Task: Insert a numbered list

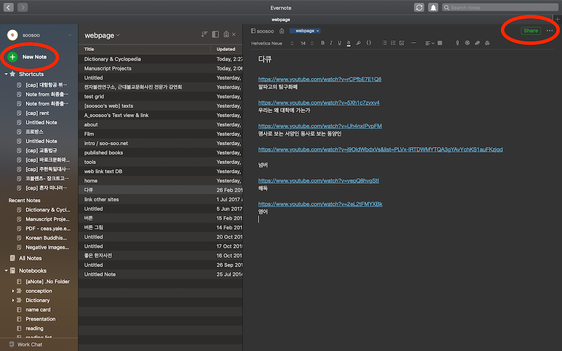Action: tap(393, 43)
